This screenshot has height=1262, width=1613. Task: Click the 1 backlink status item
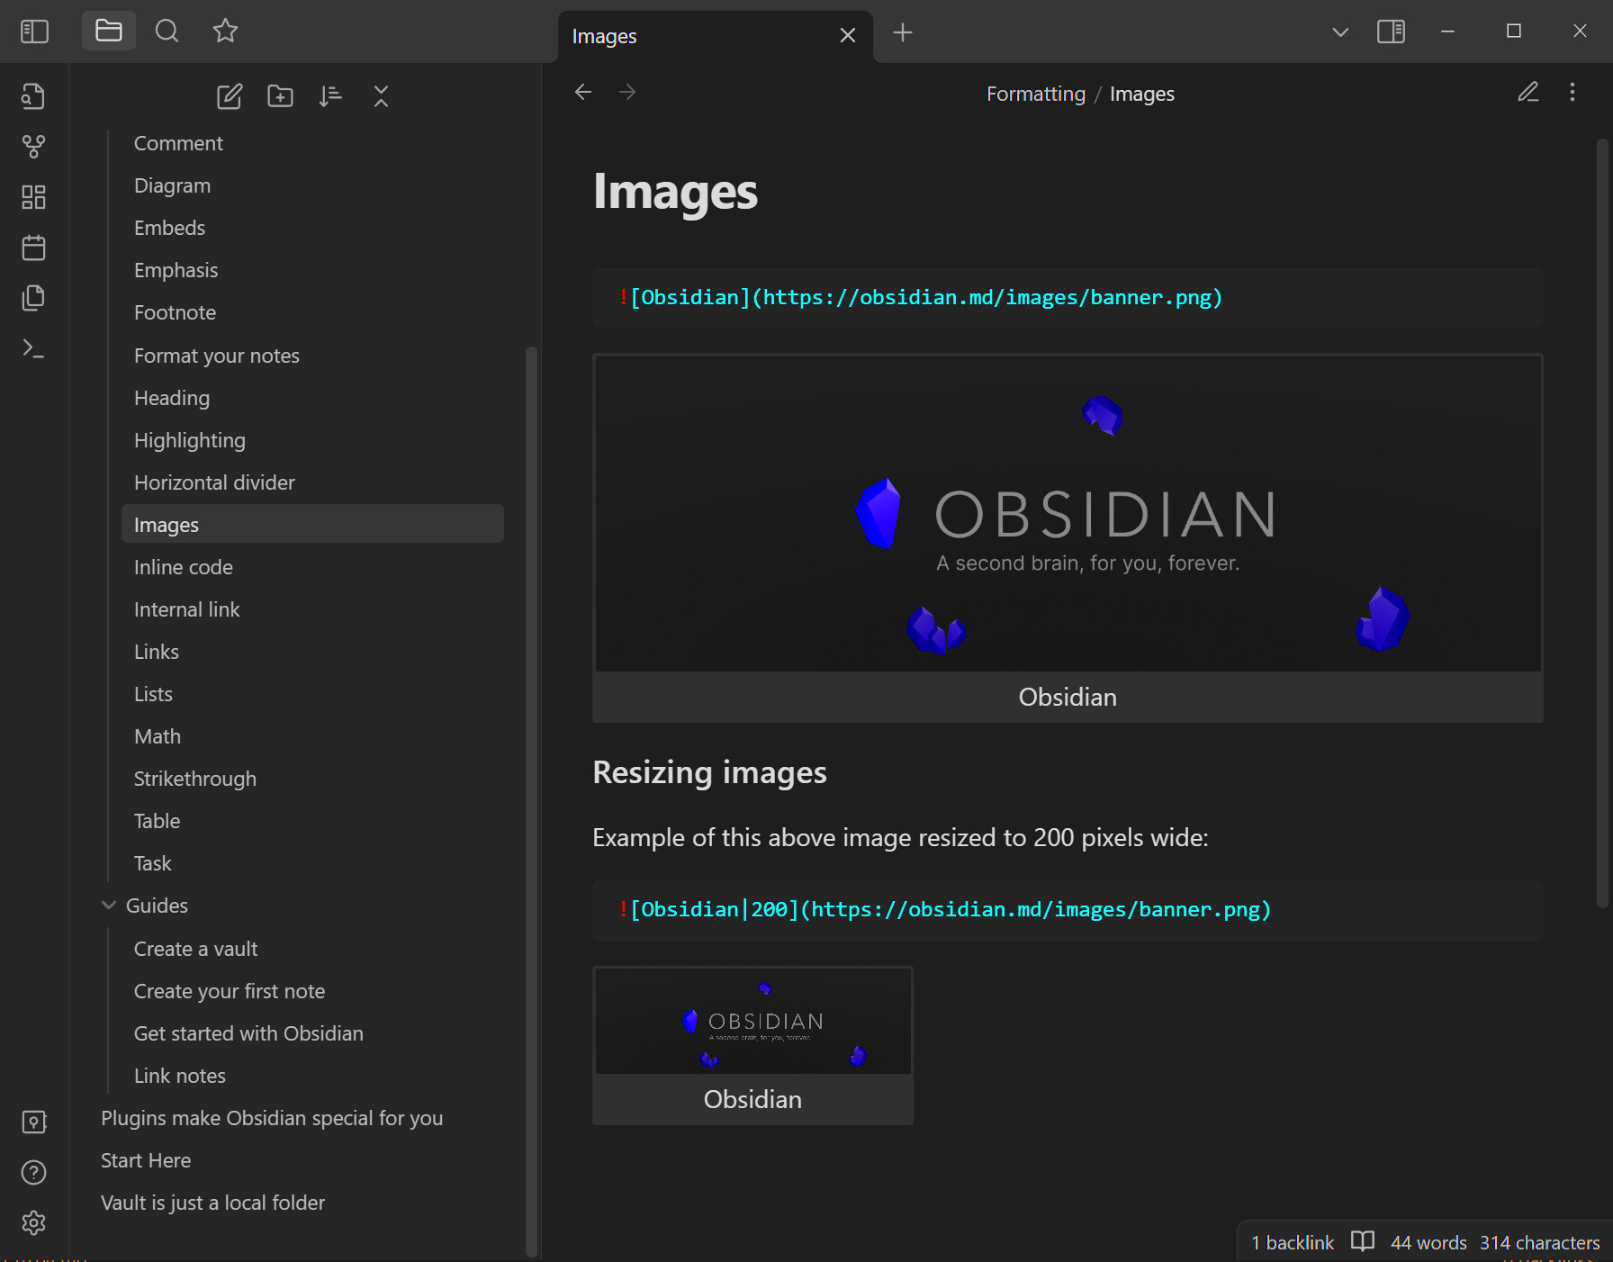pos(1293,1242)
